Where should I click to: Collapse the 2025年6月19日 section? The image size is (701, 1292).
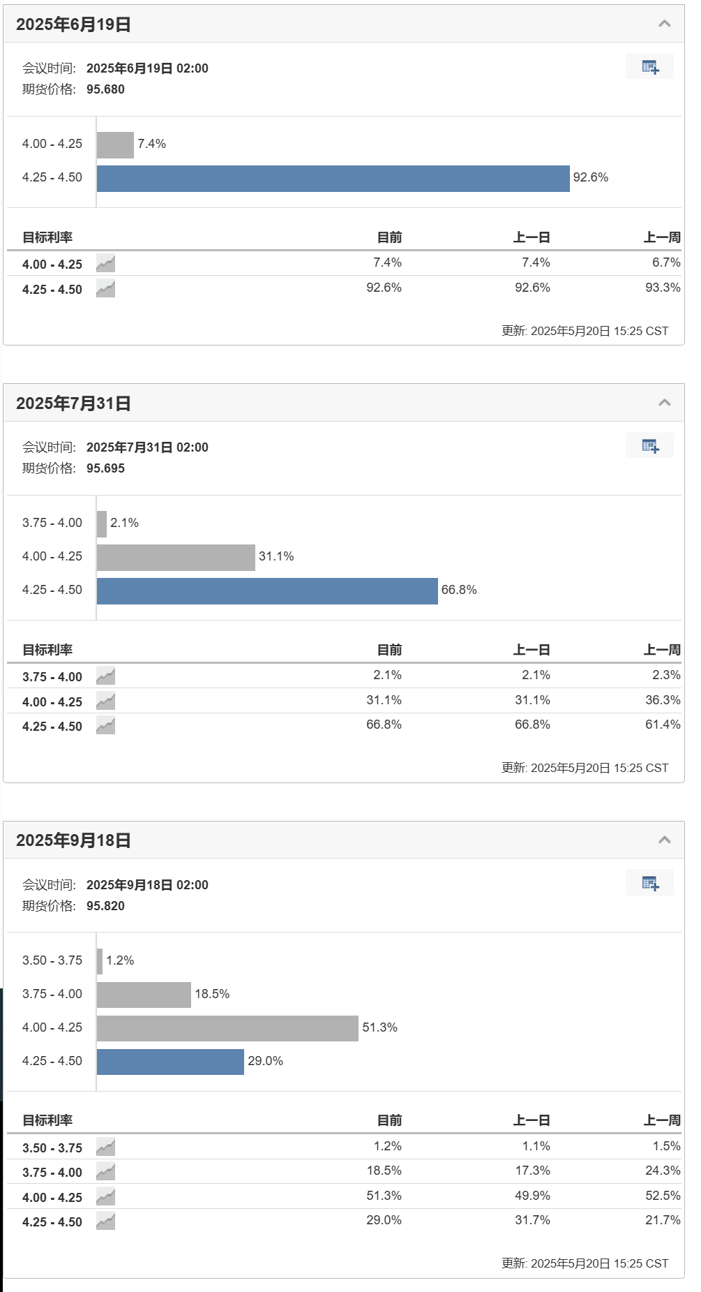coord(665,24)
